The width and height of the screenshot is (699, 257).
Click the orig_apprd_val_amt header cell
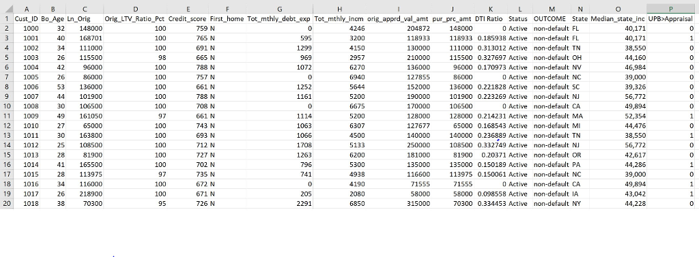[x=399, y=18]
